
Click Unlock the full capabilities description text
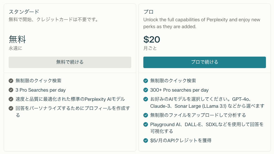pos(201,20)
